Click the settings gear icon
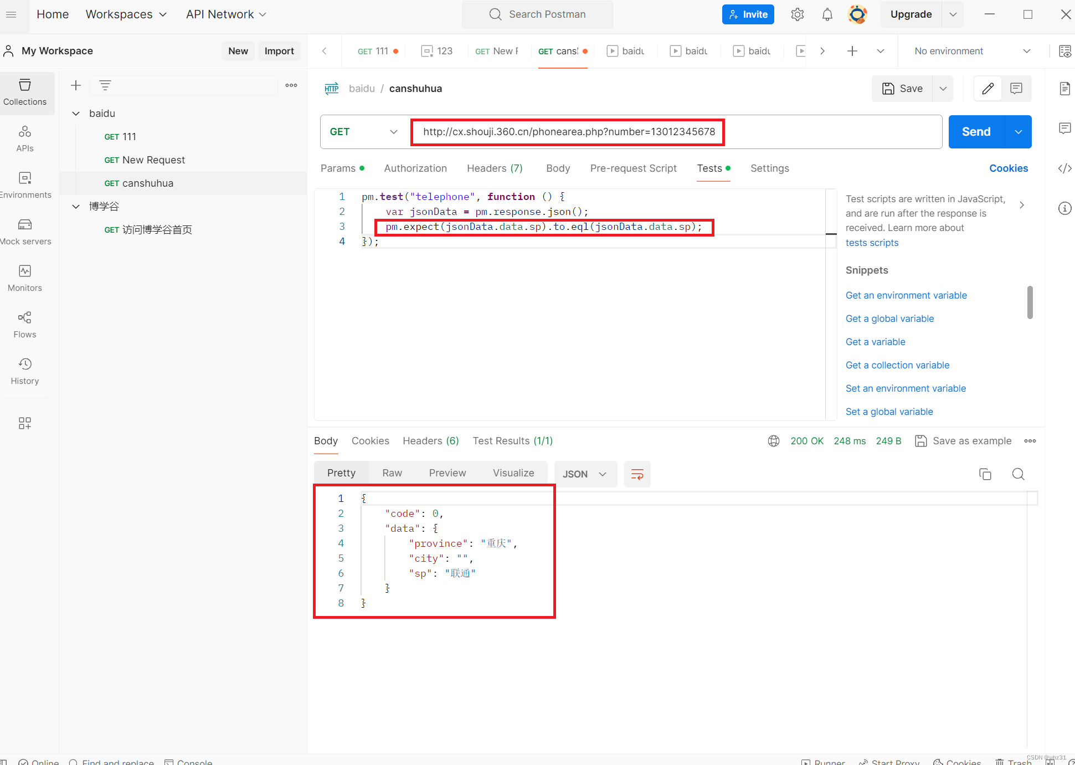Viewport: 1075px width, 765px height. [797, 14]
